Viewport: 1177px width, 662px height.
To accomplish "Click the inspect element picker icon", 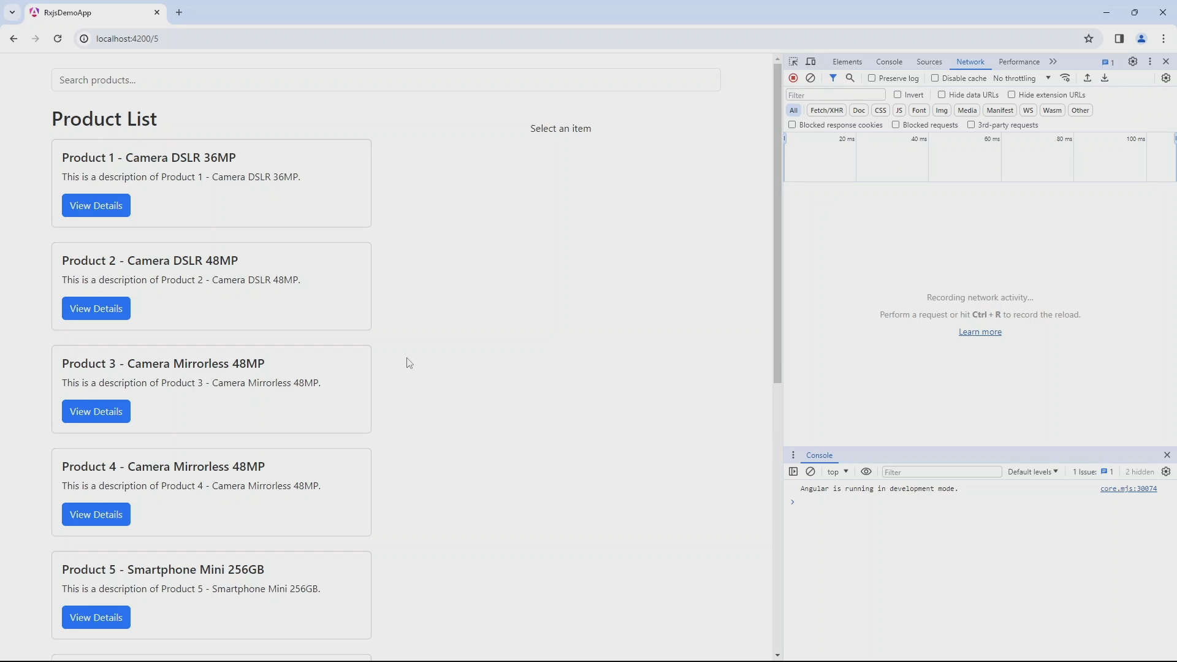I will [793, 62].
